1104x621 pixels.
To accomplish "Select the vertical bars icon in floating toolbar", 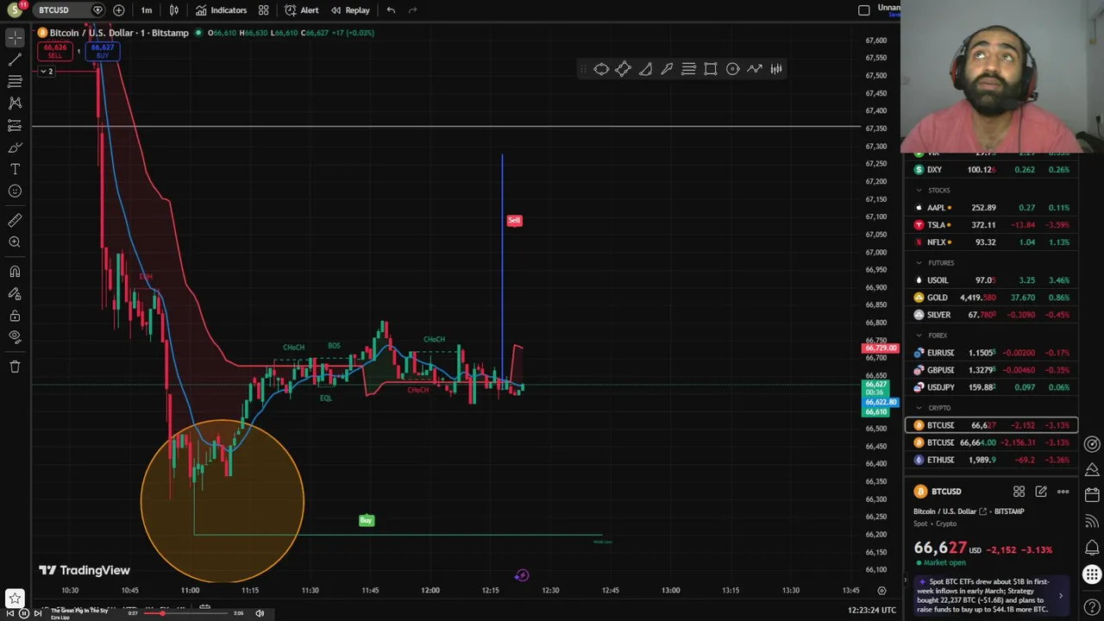I will pyautogui.click(x=776, y=69).
